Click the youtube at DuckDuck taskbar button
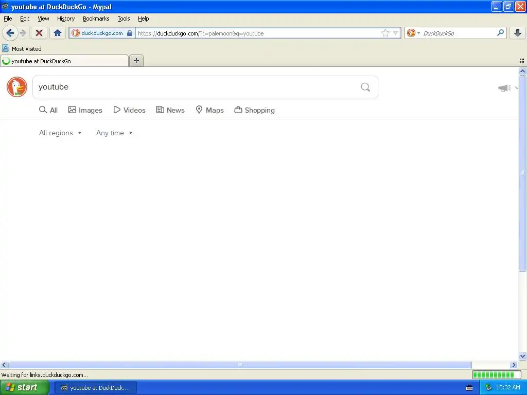The image size is (527, 395). click(96, 388)
